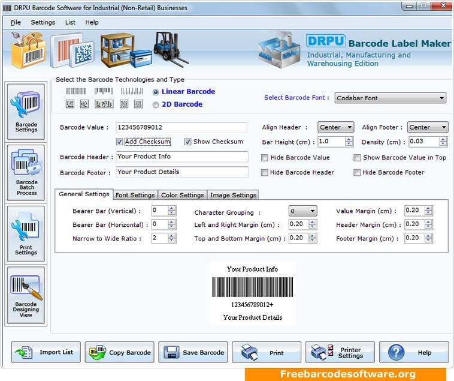
Task: Switch to Image Settings tab
Action: [x=233, y=195]
